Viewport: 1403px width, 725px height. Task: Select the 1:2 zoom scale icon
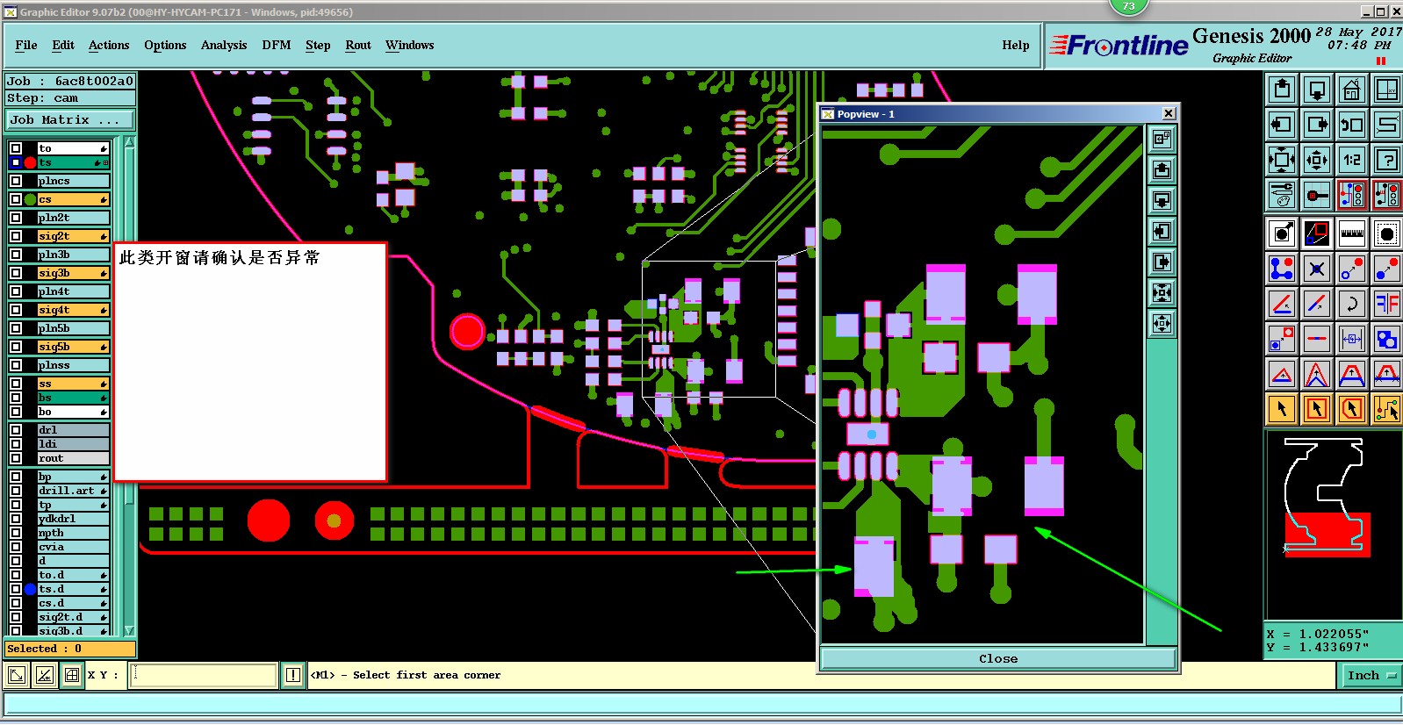tap(1351, 160)
